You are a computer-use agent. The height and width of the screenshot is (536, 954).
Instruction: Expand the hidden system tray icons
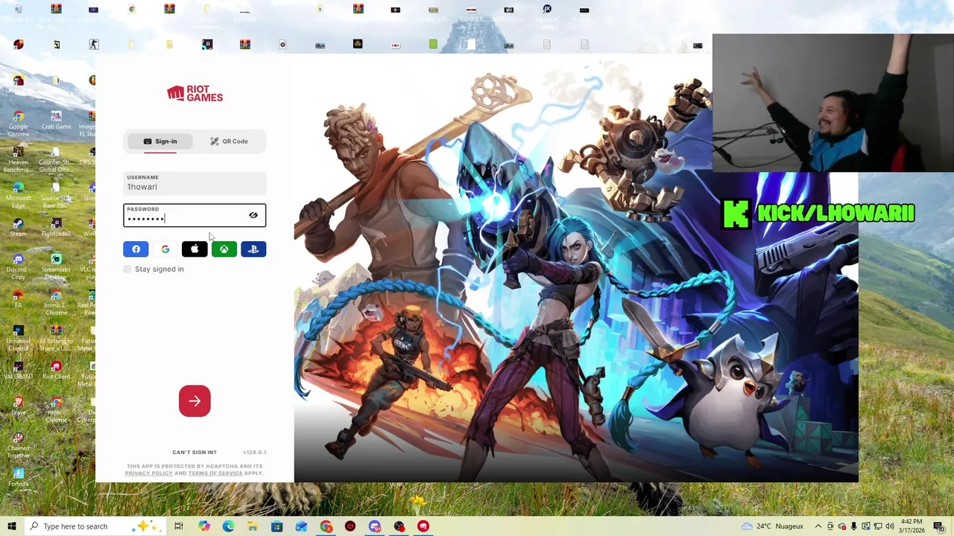(818, 526)
